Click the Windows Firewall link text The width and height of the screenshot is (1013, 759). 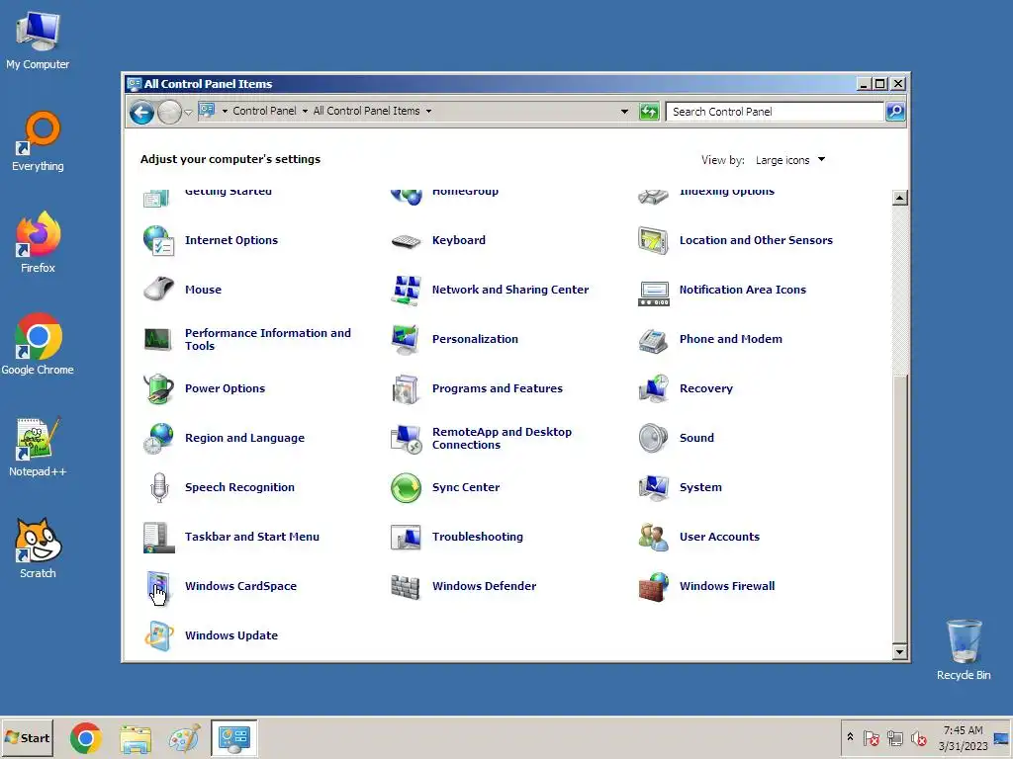click(727, 586)
